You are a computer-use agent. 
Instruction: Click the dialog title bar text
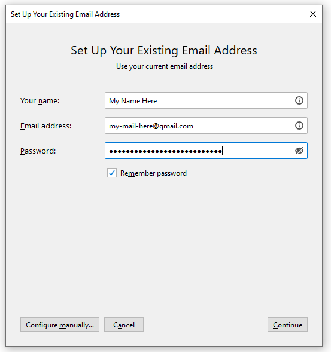tap(65, 14)
